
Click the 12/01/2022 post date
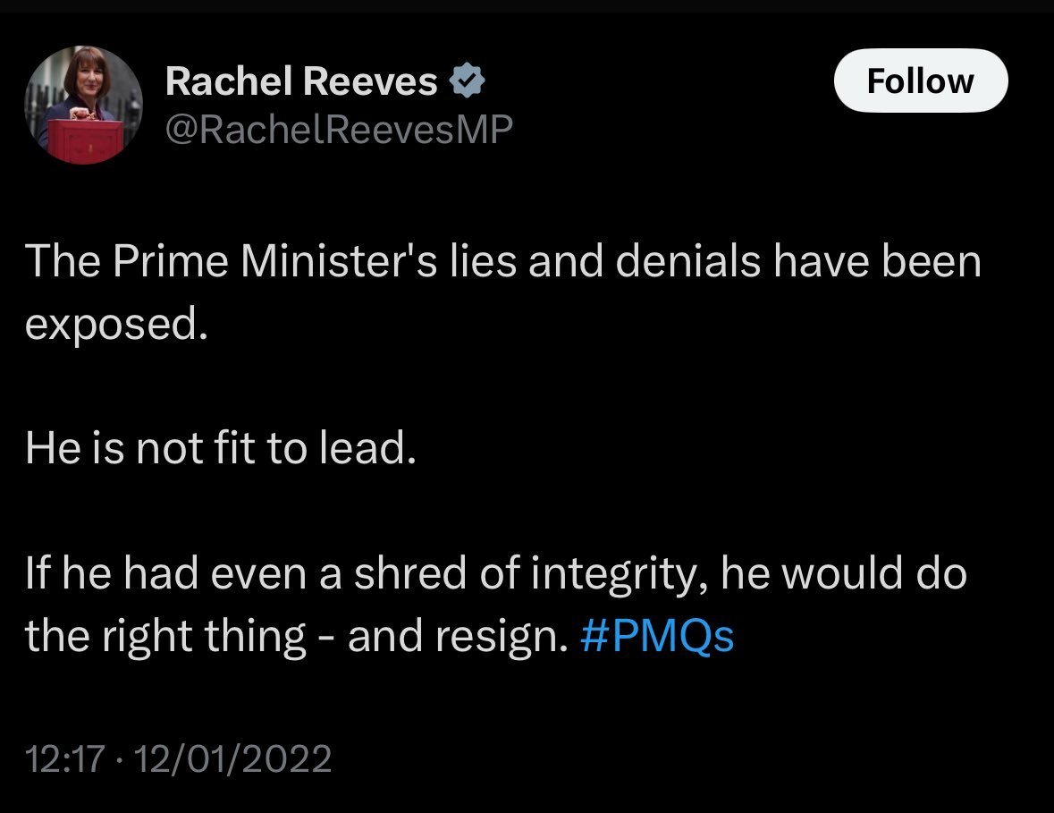pyautogui.click(x=232, y=758)
